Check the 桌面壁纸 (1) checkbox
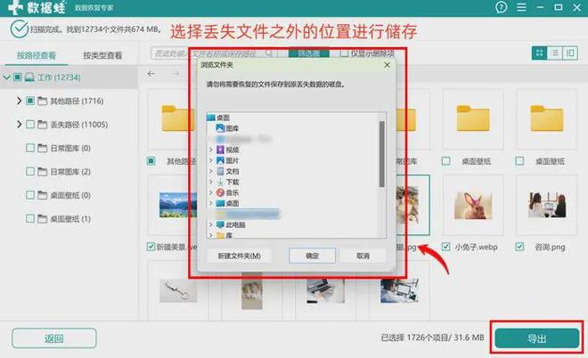The image size is (588, 358). click(30, 218)
